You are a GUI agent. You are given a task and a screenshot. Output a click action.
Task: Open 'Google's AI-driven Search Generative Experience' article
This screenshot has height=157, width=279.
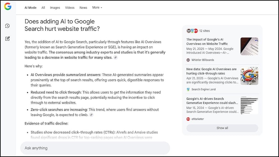[x=212, y=101]
